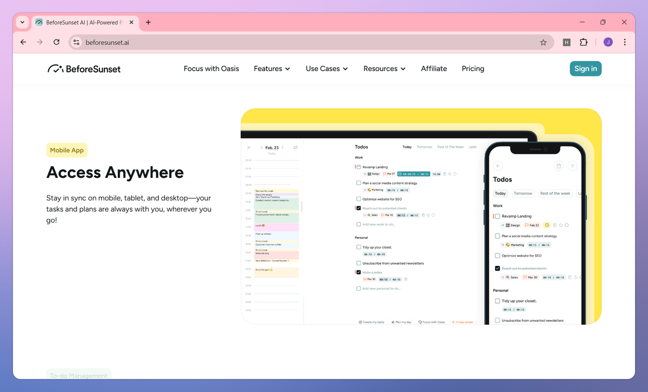This screenshot has height=392, width=648.
Task: Tap Tomorrow chip in phone mockup
Action: (523, 193)
